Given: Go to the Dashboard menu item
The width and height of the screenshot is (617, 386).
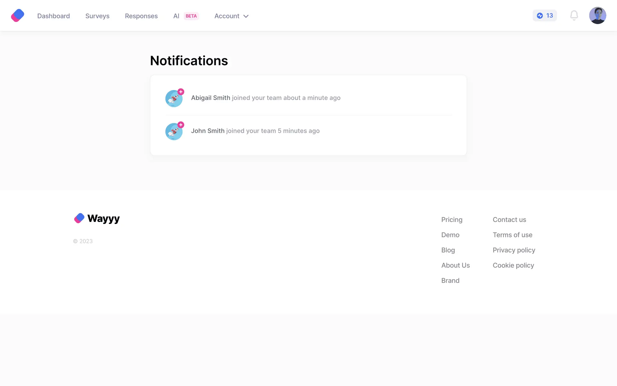Looking at the screenshot, I should tap(53, 16).
